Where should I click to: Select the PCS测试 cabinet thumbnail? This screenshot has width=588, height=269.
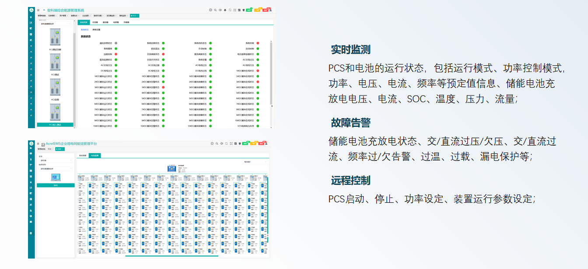point(55,62)
